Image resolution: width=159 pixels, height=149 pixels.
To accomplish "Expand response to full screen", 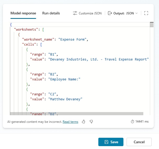I will click(146, 13).
